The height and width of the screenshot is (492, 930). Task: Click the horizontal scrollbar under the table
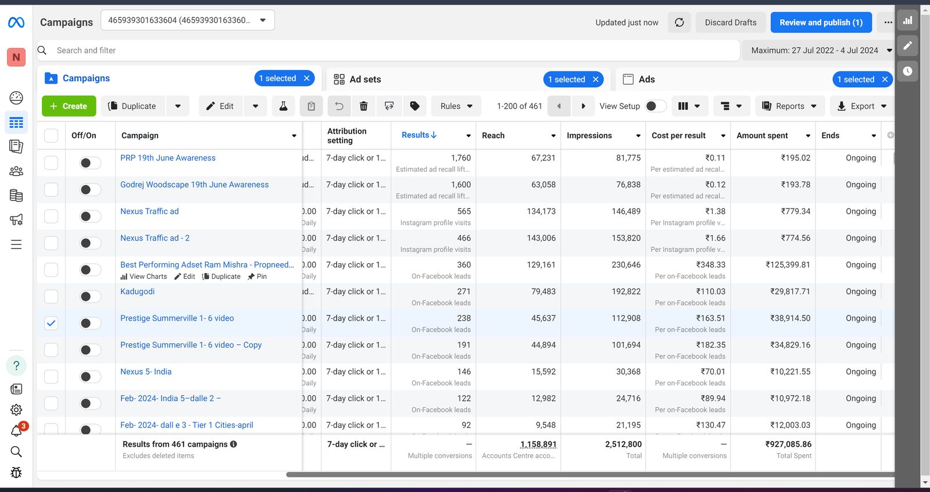coord(590,475)
